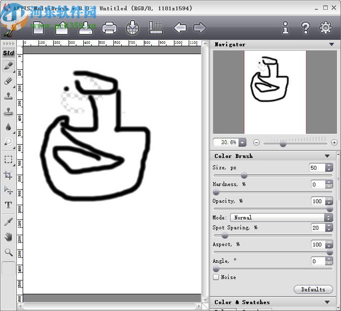Viewport: 341px width, 311px height.
Task: Select the Eraser tool
Action: (8, 81)
